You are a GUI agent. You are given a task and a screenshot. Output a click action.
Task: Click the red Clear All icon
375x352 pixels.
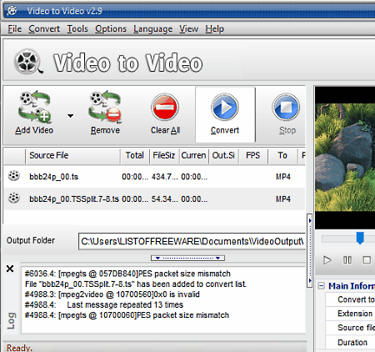165,107
